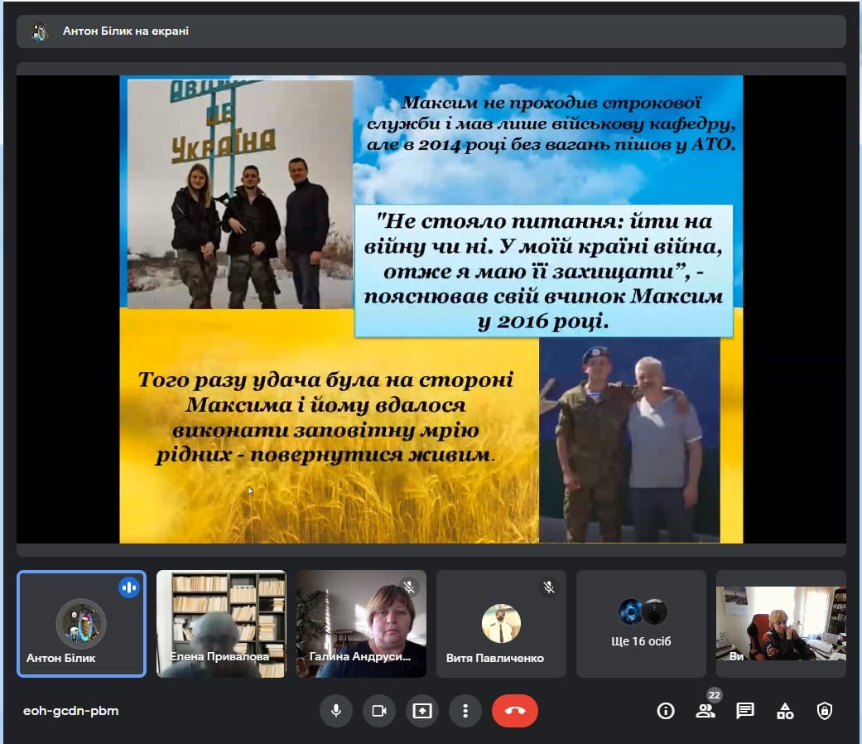The image size is (862, 744).
Task: Click muted mic icon on Галина tile
Action: tap(408, 587)
